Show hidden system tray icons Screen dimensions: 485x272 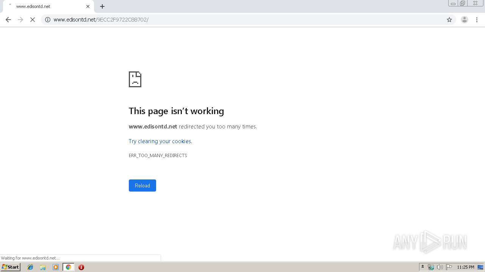pyautogui.click(x=423, y=267)
